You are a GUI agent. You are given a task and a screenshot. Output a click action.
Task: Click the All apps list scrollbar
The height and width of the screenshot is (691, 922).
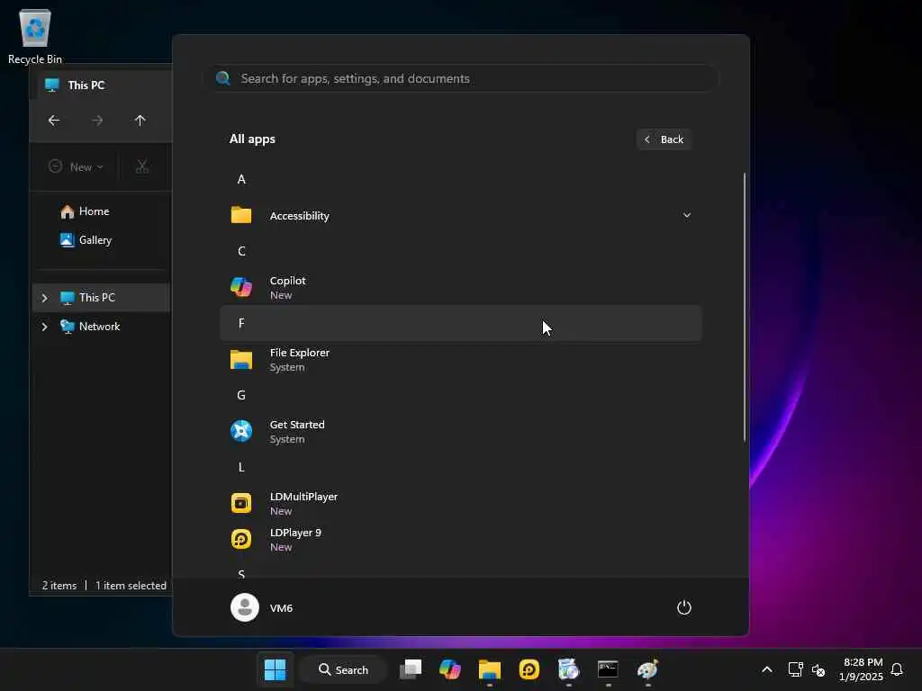(x=745, y=307)
